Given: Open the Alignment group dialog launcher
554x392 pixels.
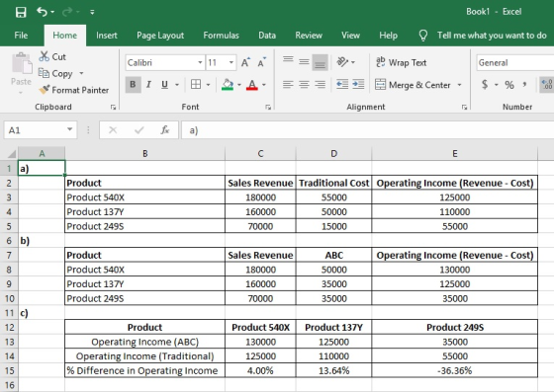Looking at the screenshot, I should [x=464, y=108].
